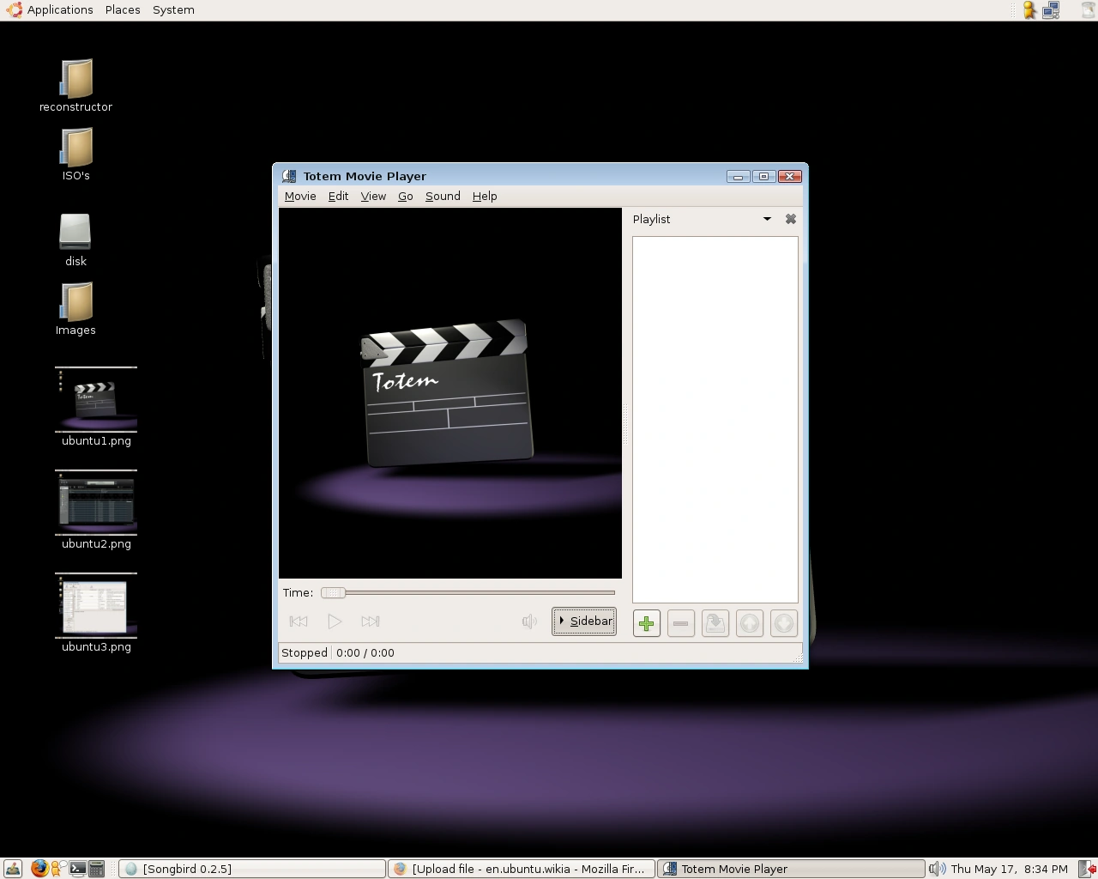Launch the Terminal from bottom panel
1098x879 pixels.
tap(77, 869)
